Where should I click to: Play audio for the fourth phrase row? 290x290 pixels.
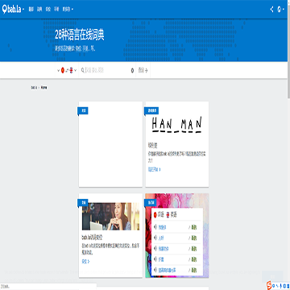click(x=155, y=259)
